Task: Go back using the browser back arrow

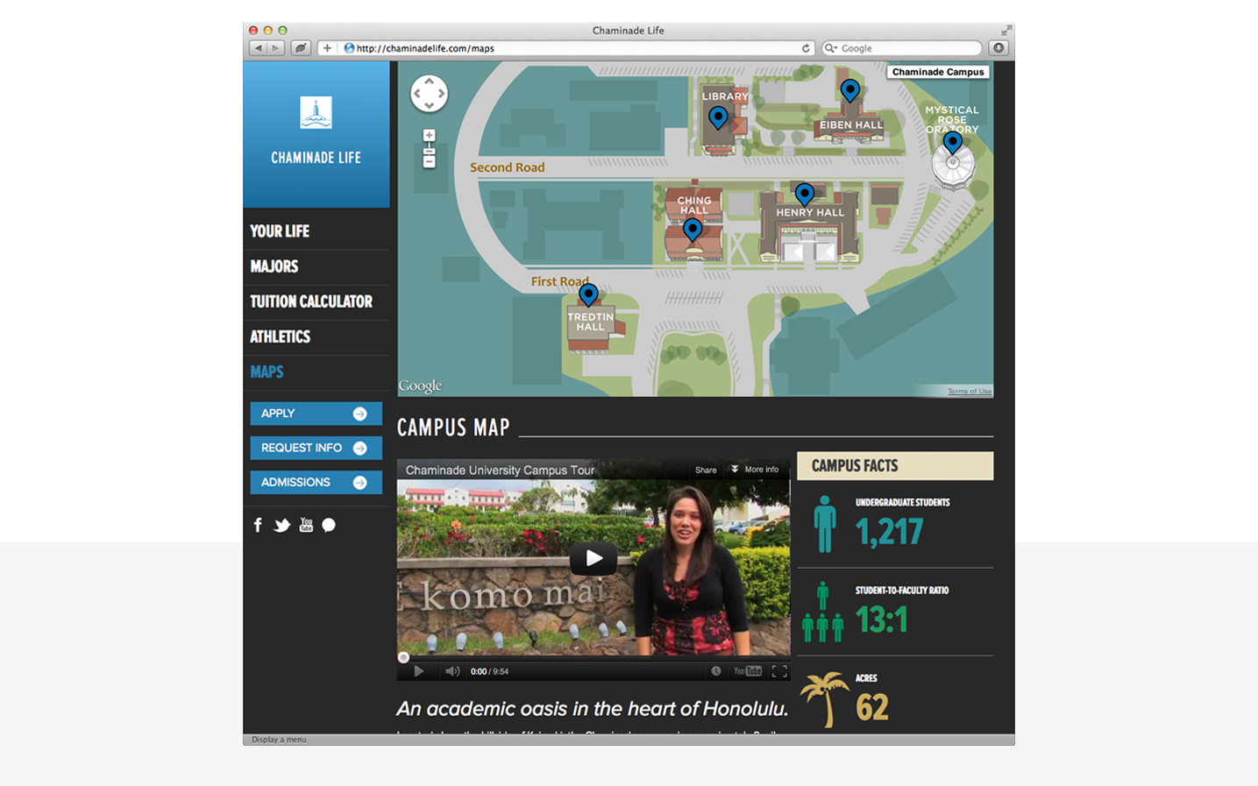Action: tap(258, 48)
